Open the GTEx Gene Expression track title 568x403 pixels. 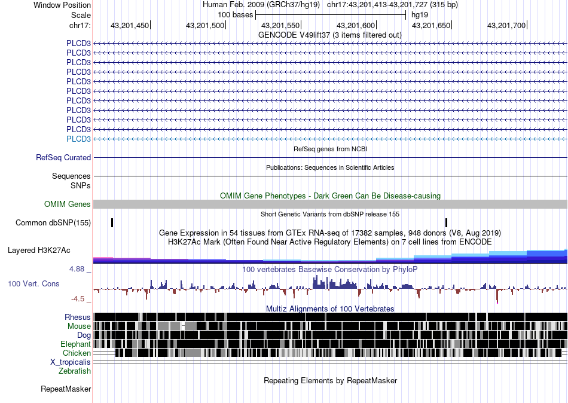[330, 233]
